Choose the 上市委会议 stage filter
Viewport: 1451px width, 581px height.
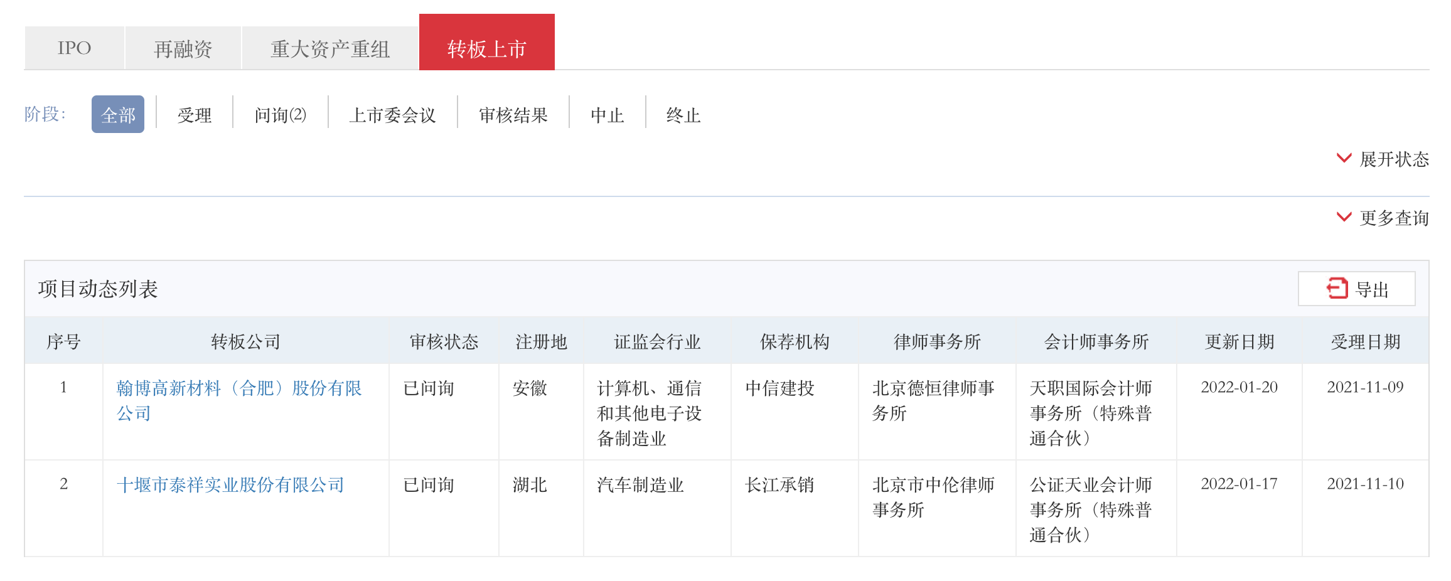(392, 115)
